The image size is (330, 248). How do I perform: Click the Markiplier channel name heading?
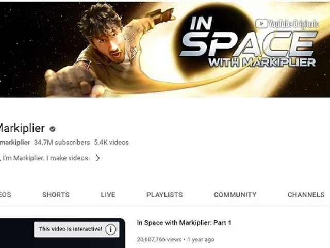[22, 128]
